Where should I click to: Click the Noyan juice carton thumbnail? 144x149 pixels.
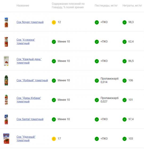coord(6,22)
